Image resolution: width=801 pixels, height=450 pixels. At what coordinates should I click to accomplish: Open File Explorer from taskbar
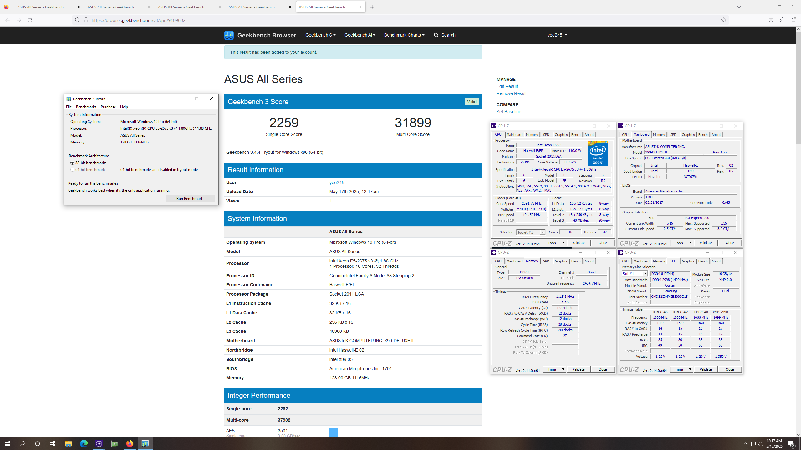click(68, 444)
